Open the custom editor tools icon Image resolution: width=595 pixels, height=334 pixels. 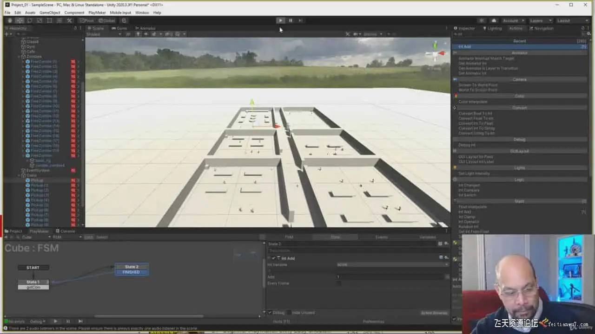click(69, 20)
